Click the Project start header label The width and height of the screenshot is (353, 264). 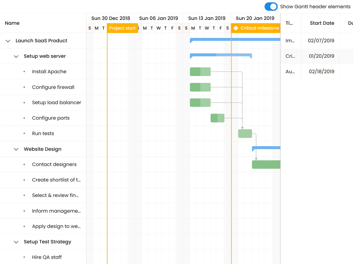(x=122, y=28)
